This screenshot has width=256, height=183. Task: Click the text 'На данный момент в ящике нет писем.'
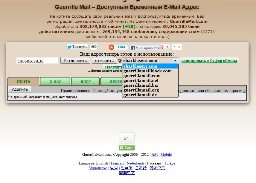click(x=43, y=97)
